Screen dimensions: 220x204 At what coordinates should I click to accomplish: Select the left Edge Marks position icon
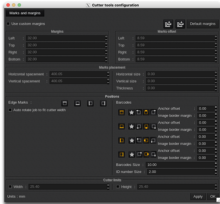click(90, 104)
